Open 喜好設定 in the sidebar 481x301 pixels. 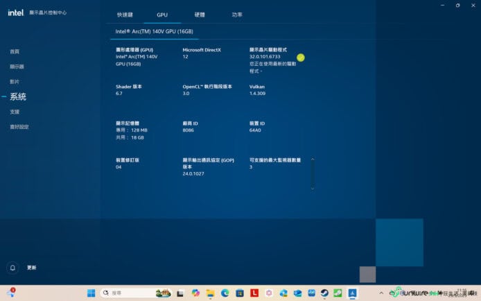(x=19, y=127)
